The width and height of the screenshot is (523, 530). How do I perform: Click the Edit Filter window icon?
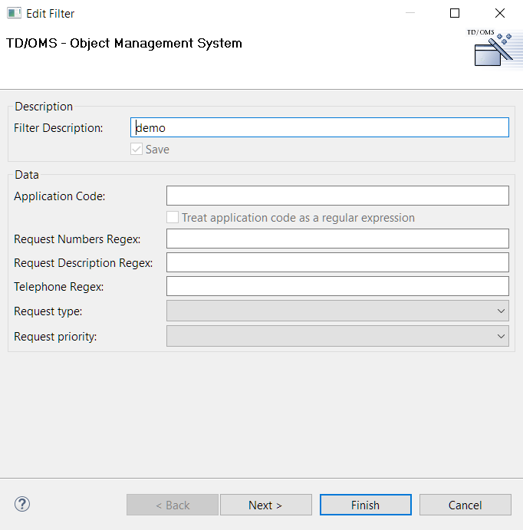13,13
